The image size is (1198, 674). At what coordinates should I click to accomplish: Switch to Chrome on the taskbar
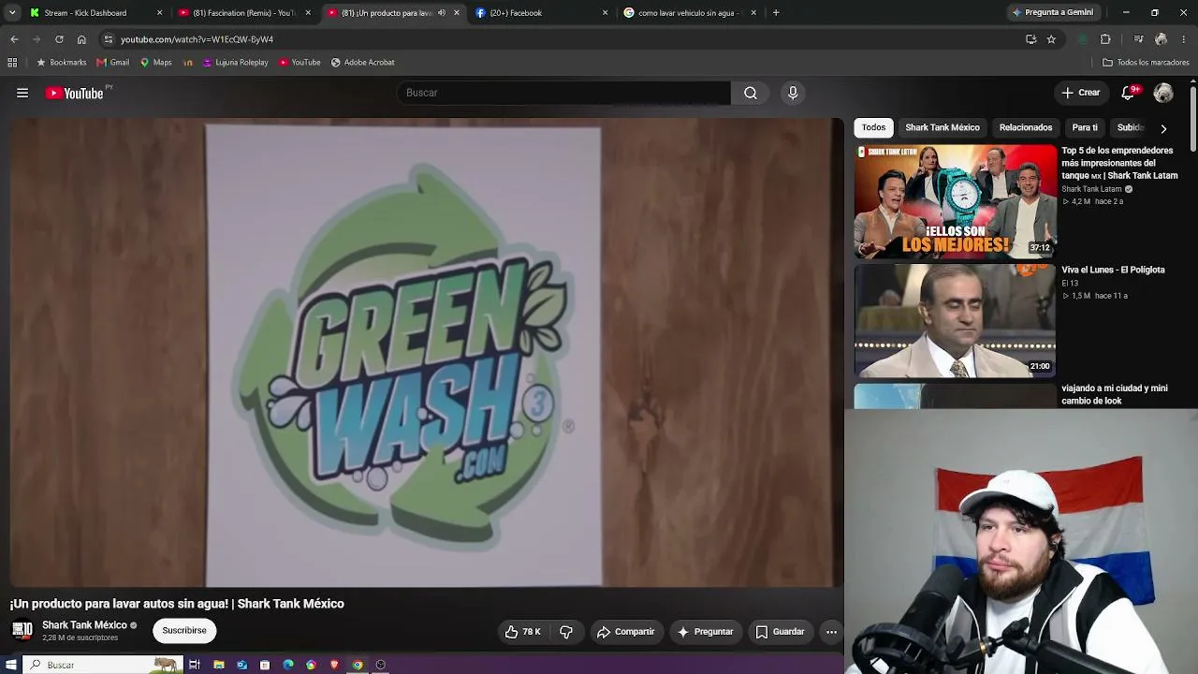358,665
